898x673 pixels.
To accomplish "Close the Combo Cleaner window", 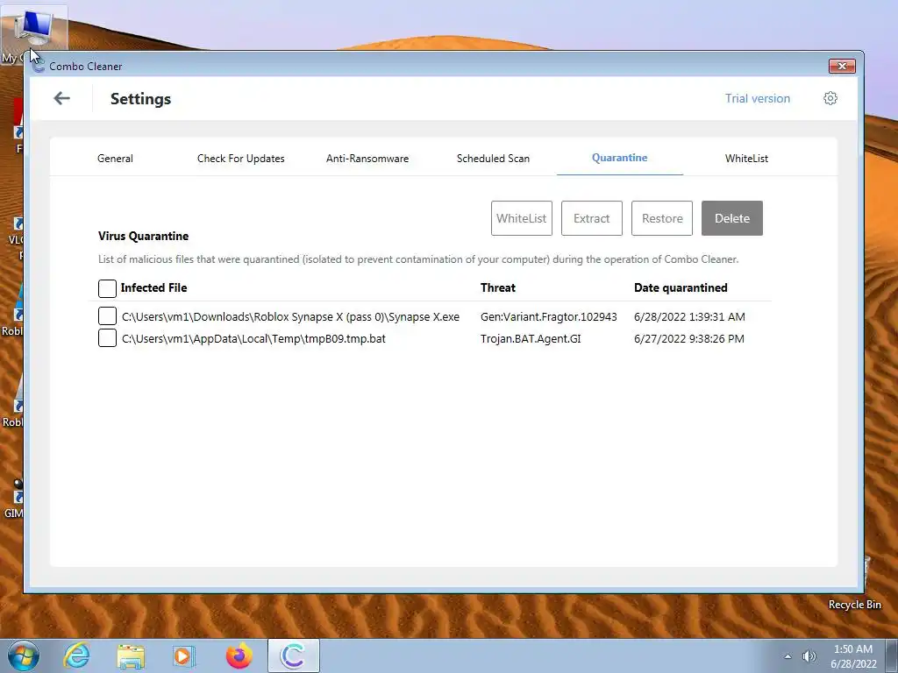I will tap(842, 67).
